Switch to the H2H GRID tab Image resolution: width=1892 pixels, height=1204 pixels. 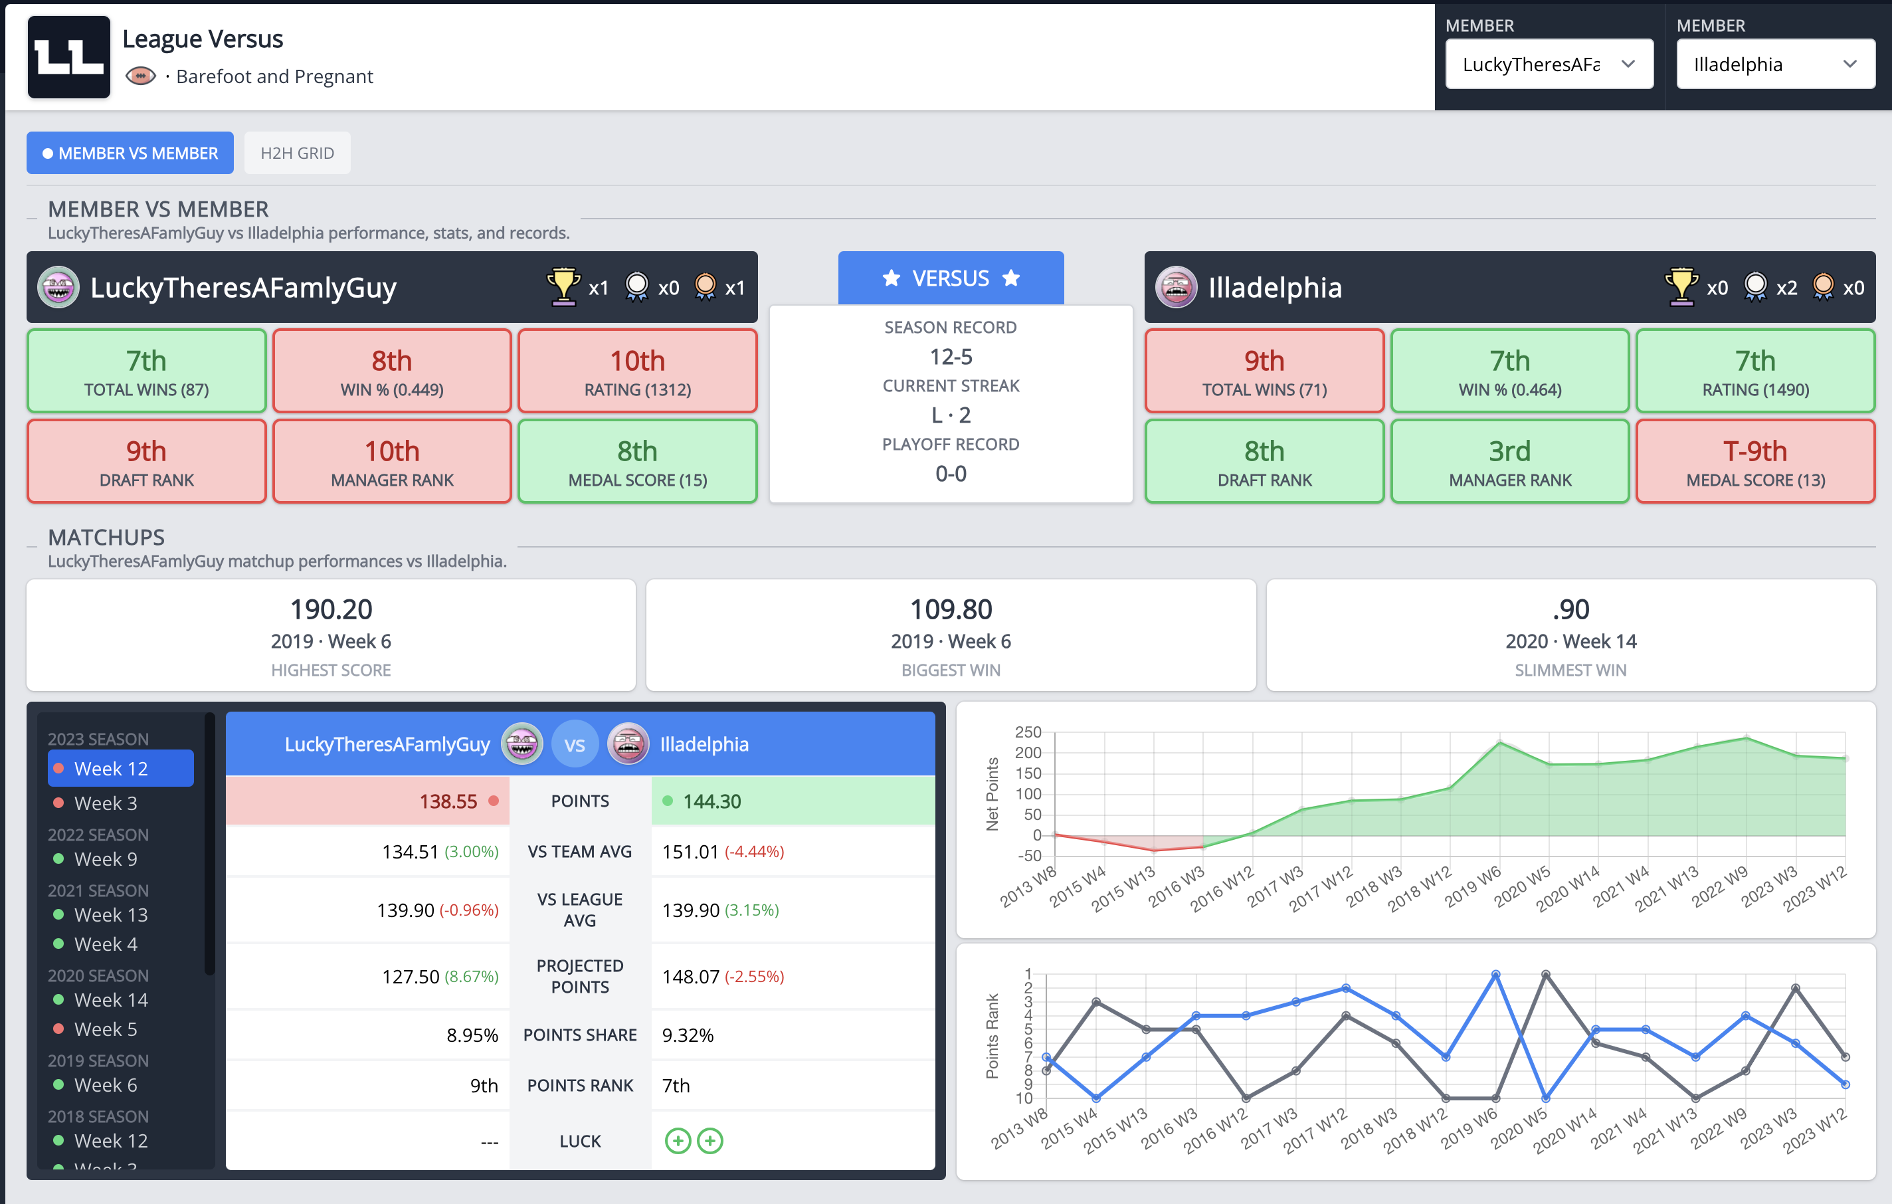point(297,152)
